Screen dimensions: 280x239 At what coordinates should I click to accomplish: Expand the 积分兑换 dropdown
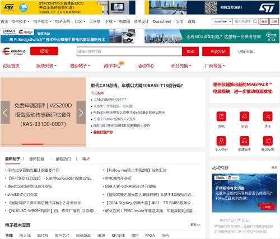[190, 65]
